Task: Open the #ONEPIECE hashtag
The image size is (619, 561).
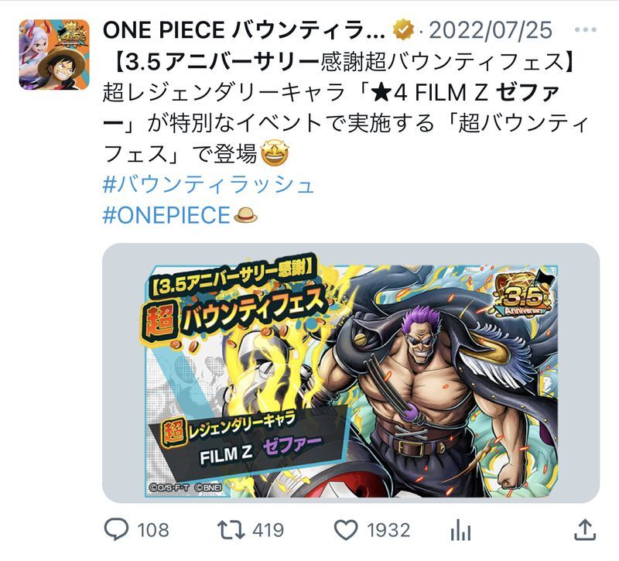Action: tap(166, 215)
